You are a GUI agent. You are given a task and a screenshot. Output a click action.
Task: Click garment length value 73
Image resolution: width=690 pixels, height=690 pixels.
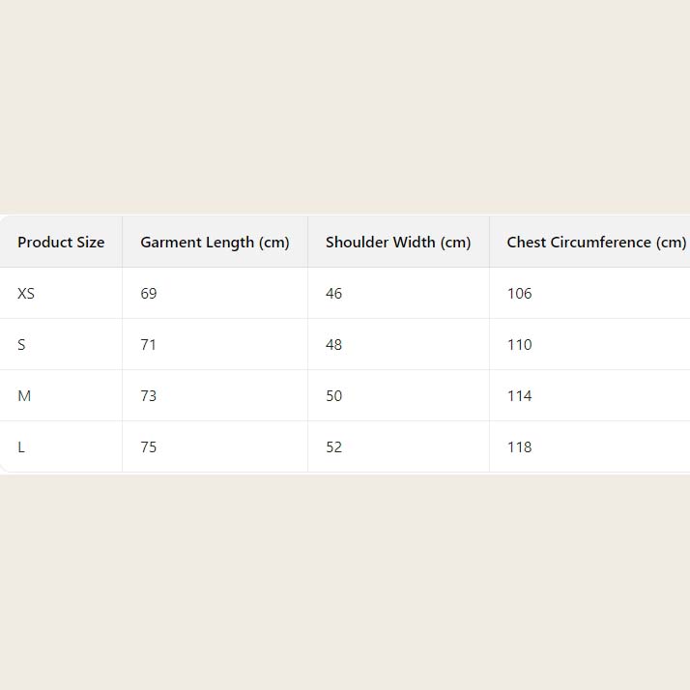click(149, 396)
